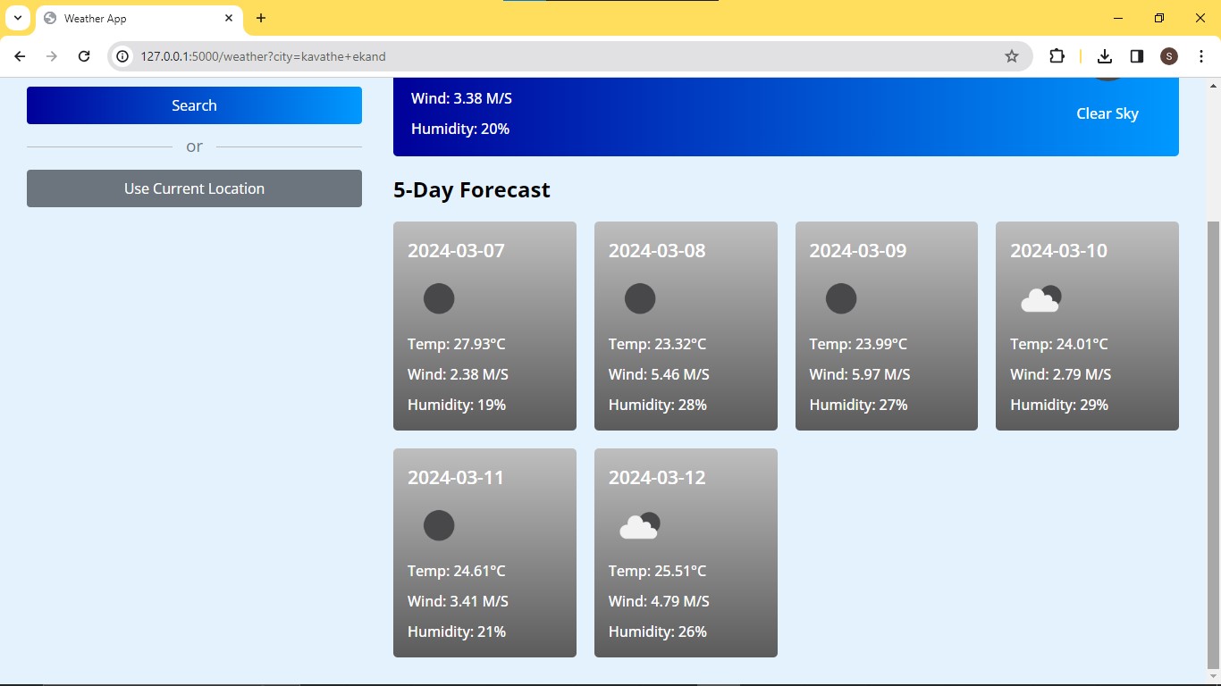The height and width of the screenshot is (686, 1221).
Task: Click the page vertical scrollbar thumb
Action: point(1213,445)
